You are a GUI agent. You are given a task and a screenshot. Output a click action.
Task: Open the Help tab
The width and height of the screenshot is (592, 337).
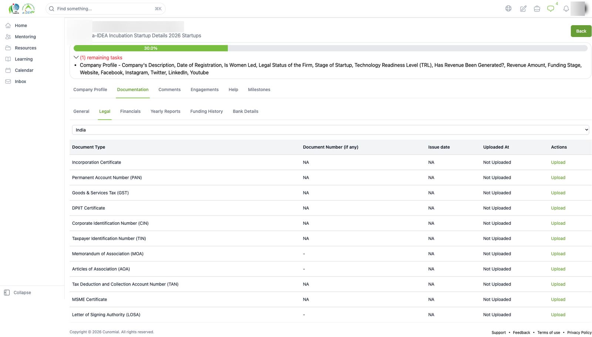click(x=233, y=90)
